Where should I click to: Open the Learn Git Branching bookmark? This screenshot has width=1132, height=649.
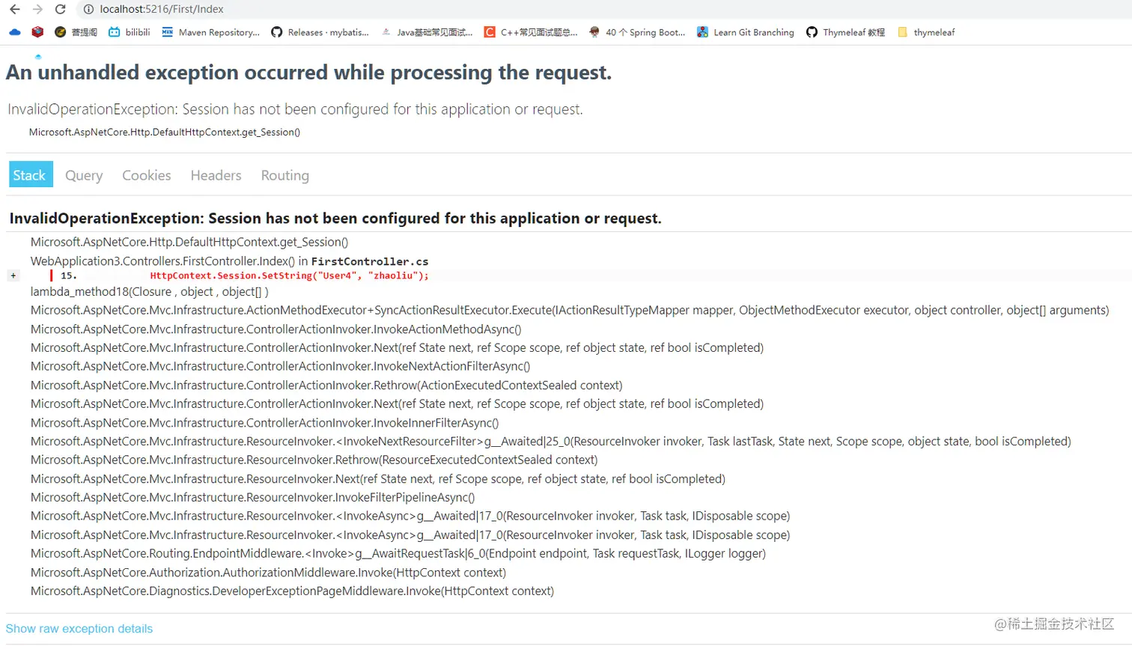(746, 32)
